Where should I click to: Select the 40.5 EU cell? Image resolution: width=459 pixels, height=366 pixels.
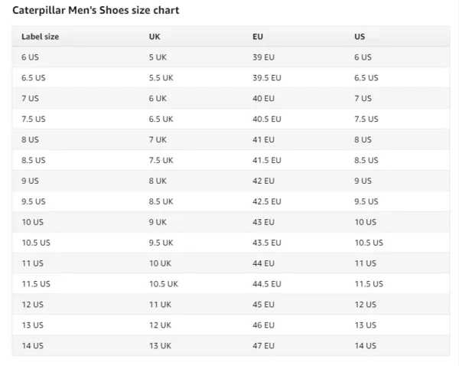coord(267,119)
